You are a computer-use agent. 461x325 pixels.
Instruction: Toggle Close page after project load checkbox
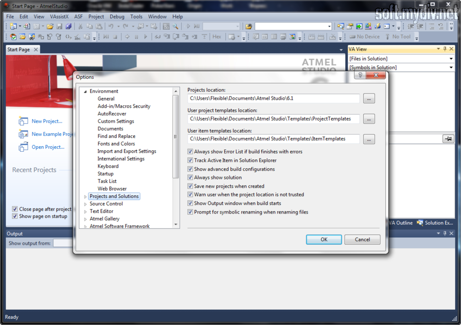pos(15,209)
